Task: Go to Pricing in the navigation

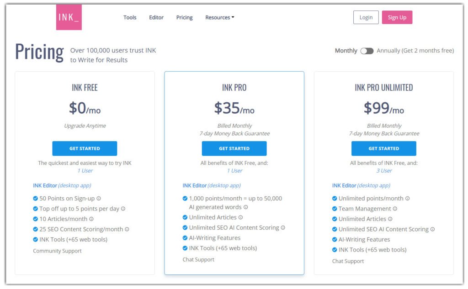Action: 185,17
